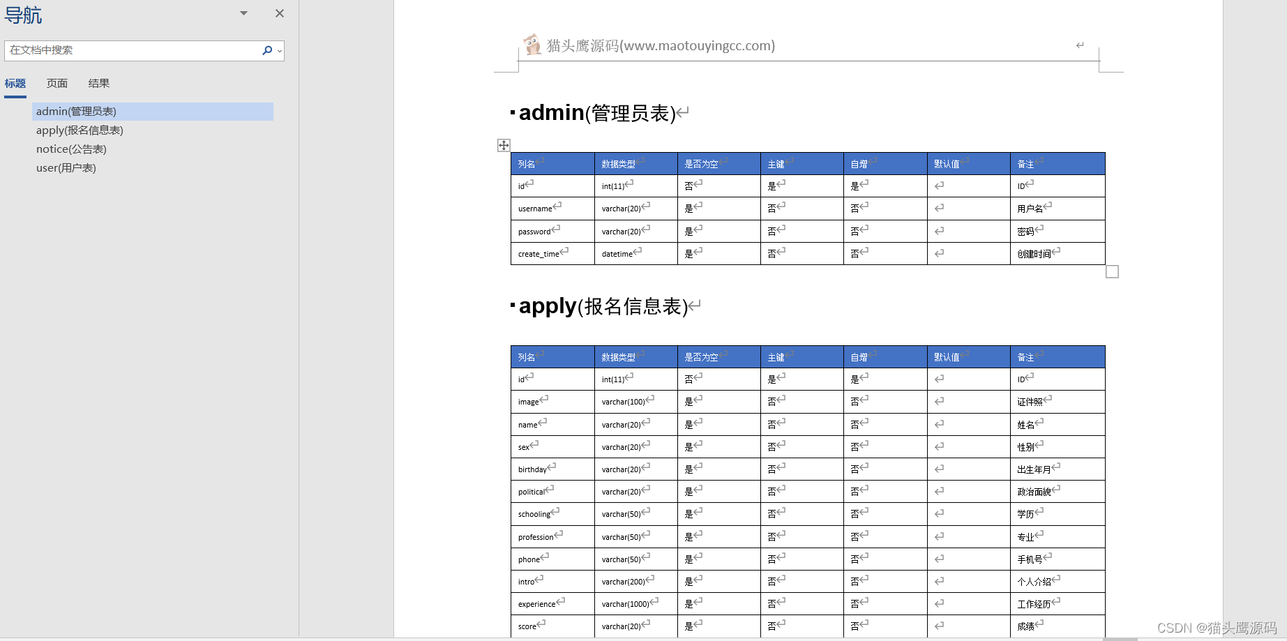Image resolution: width=1287 pixels, height=641 pixels.
Task: Click the 证件照 remark cell
Action: pos(1058,402)
